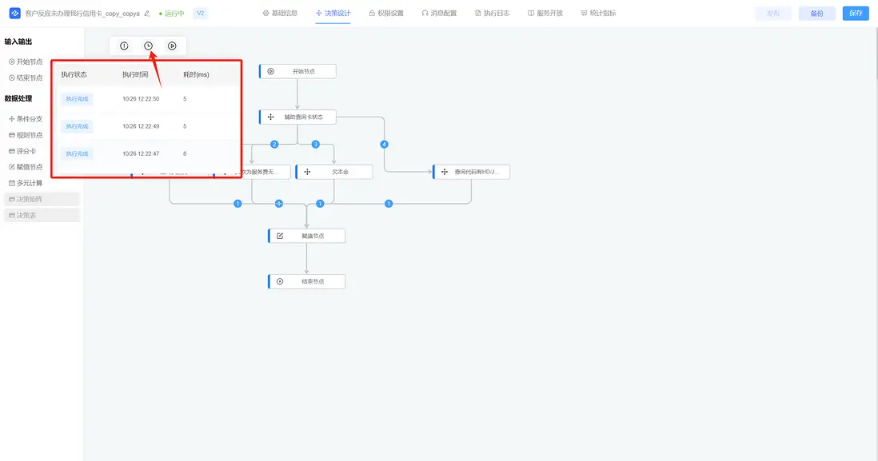878x461 pixels.
Task: Click the blue branch badge numbered 4
Action: [x=385, y=145]
